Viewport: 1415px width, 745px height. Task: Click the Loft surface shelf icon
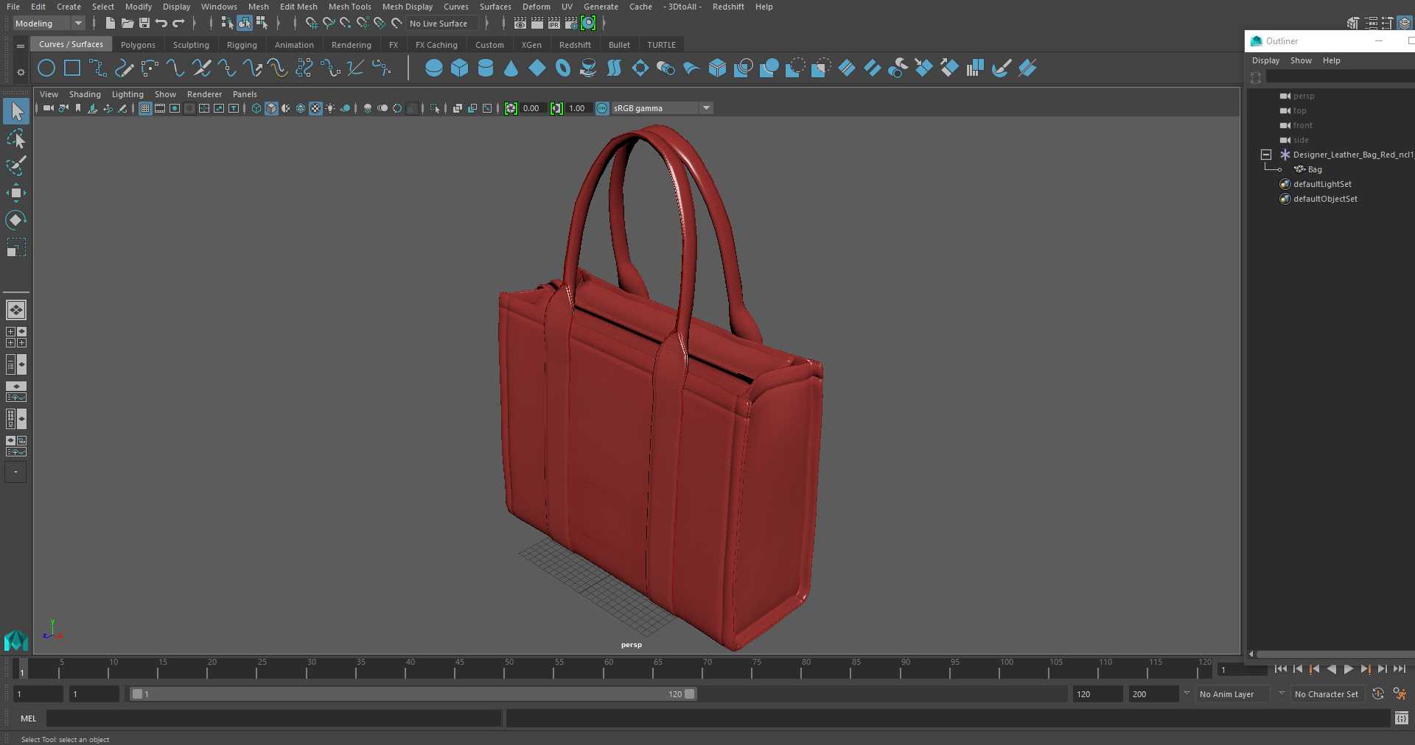[x=615, y=68]
